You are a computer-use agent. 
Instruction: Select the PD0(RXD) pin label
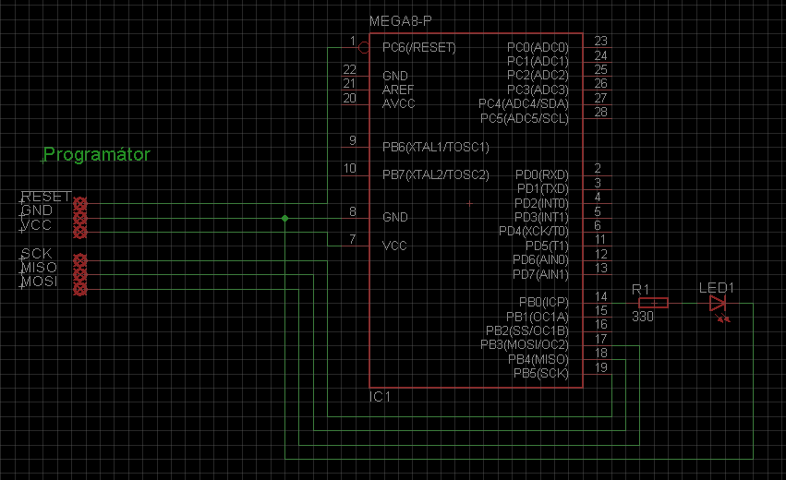[x=542, y=174]
